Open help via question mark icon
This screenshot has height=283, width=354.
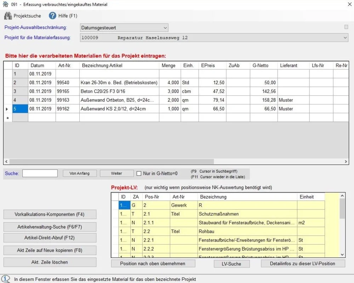[x=53, y=16]
